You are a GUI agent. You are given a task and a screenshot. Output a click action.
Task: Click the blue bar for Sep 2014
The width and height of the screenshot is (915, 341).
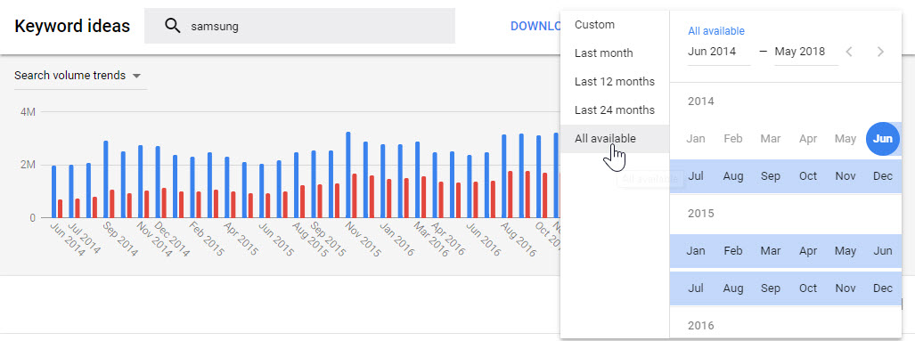106,180
